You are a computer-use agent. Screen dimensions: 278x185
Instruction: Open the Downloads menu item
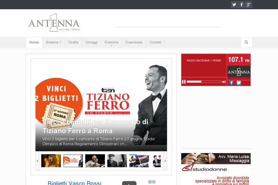(134, 42)
